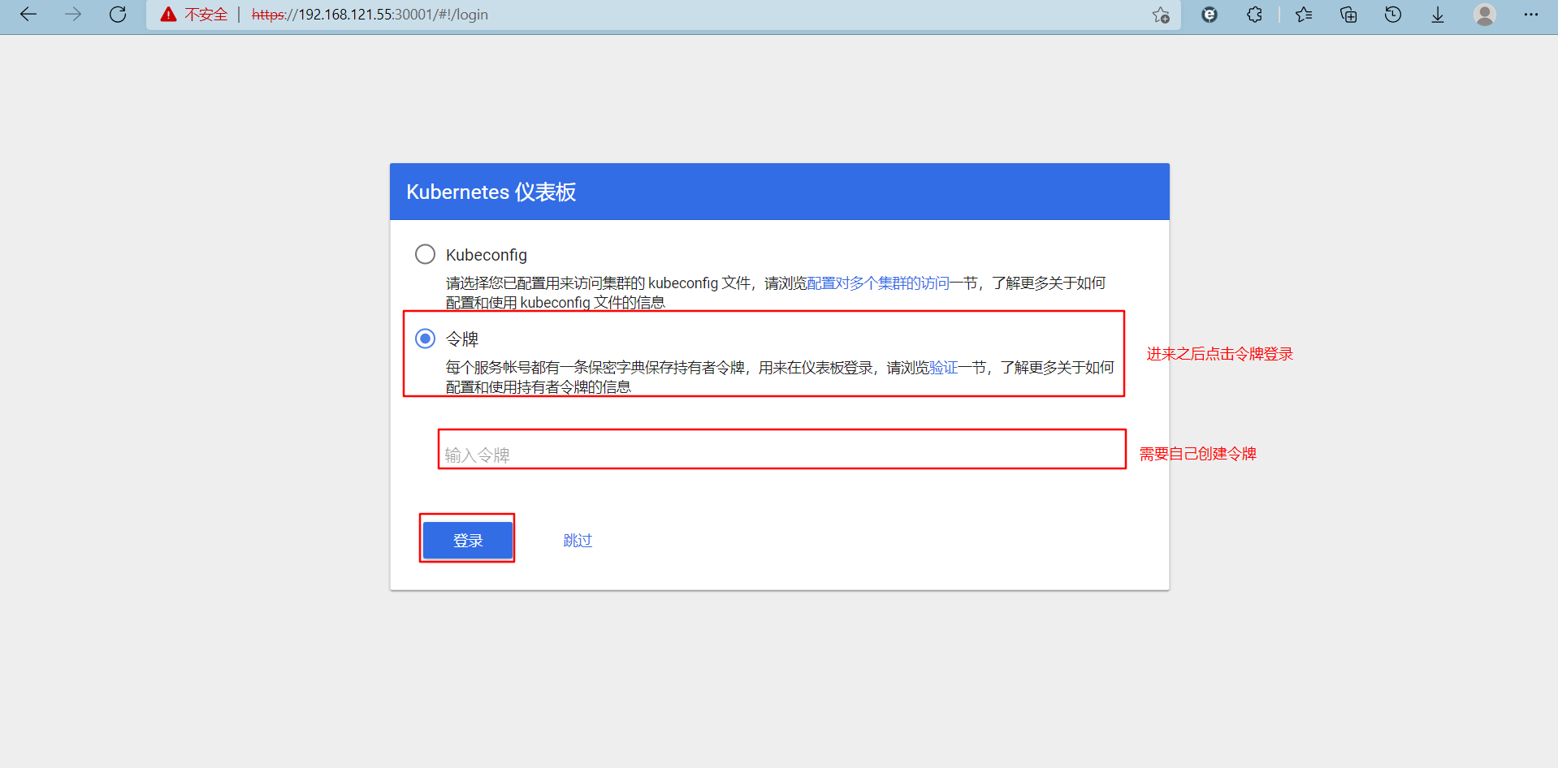Open the Favorites list icon
The image size is (1558, 768).
pyautogui.click(x=1304, y=15)
